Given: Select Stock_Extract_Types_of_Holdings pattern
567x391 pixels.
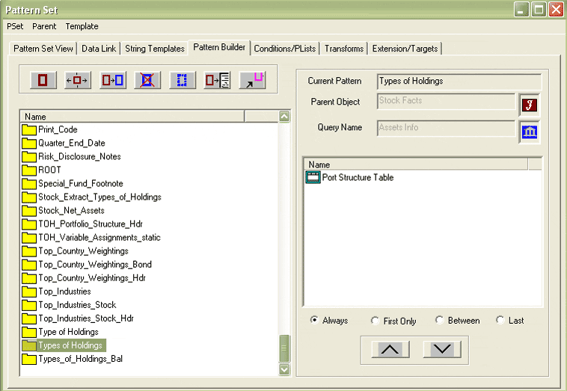Looking at the screenshot, I should pos(99,197).
